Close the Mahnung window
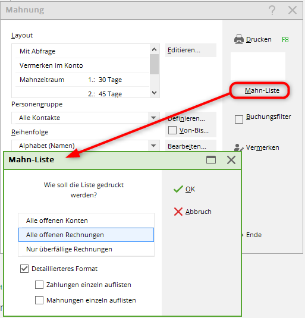Screen dimensions: 305x318 pyautogui.click(x=293, y=10)
